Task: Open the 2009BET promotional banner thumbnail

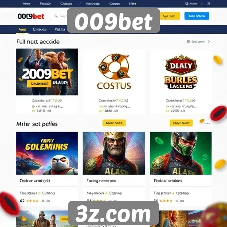Action: 47,72
